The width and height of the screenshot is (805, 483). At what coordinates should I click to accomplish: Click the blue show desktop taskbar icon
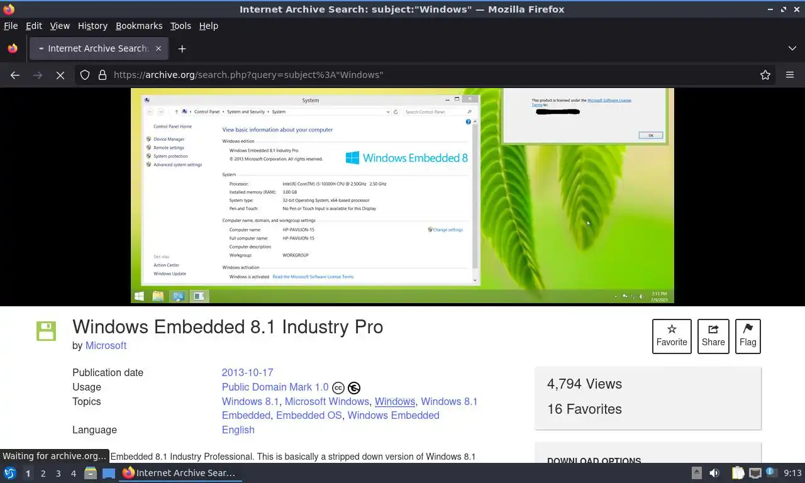109,473
